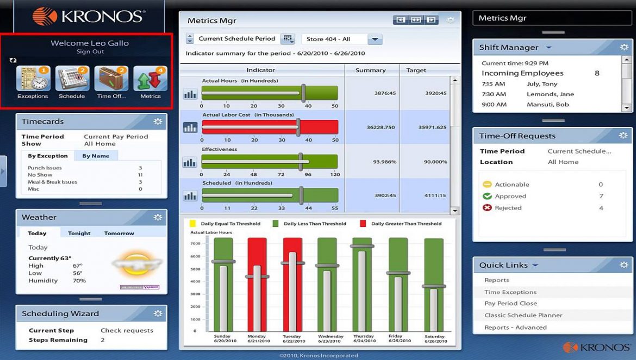The width and height of the screenshot is (636, 360).
Task: Switch to the By Name tab
Action: 95,156
